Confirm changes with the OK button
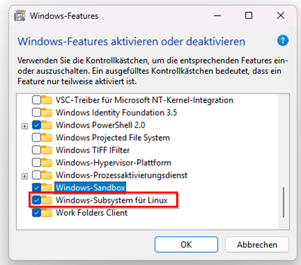Viewport: 301px width, 265px height. coord(186,245)
